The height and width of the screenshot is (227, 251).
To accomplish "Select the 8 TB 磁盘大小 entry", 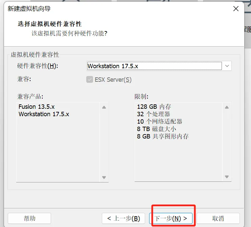I will [x=156, y=129].
